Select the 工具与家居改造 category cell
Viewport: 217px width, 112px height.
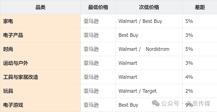pos(41,77)
